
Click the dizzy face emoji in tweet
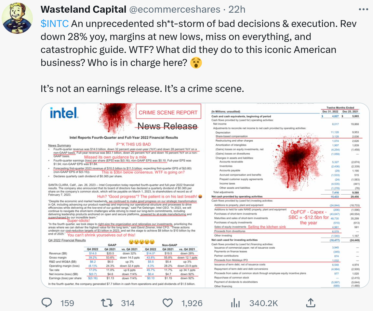point(196,62)
